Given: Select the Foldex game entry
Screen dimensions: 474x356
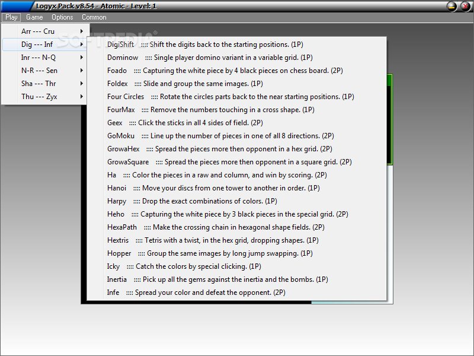Looking at the screenshot, I should [236, 83].
